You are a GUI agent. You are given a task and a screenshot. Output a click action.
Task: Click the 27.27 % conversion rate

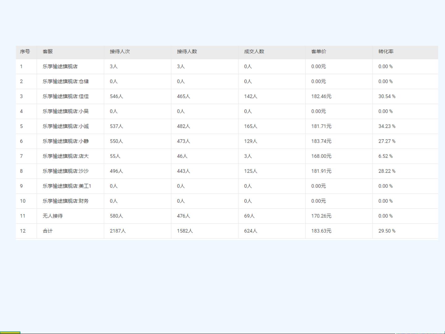387,141
